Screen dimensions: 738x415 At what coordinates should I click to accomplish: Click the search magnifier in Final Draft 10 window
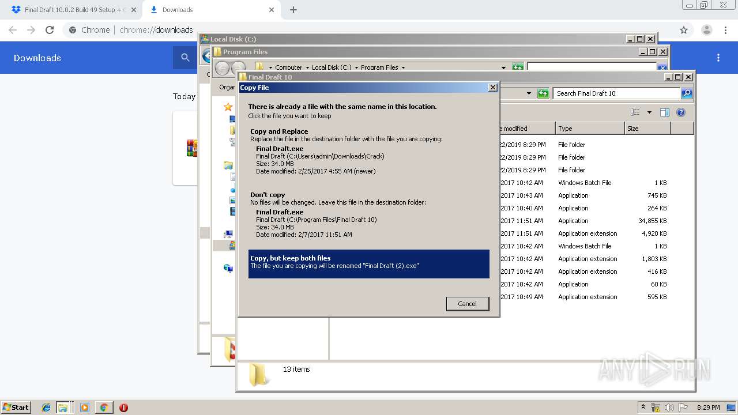pos(686,93)
